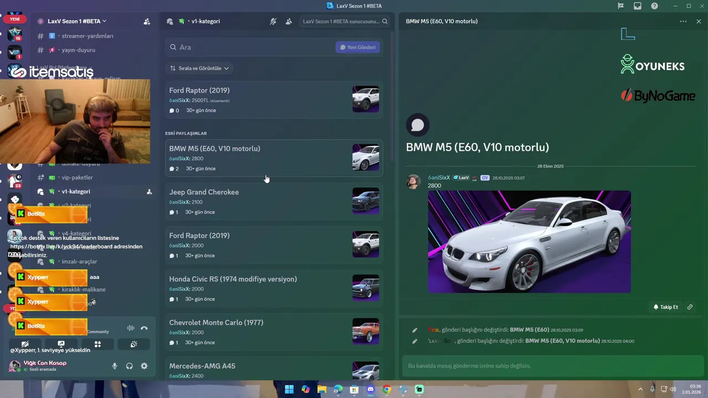This screenshot has height=398, width=708.
Task: Select v1-kategori forum channel
Action: click(x=76, y=191)
